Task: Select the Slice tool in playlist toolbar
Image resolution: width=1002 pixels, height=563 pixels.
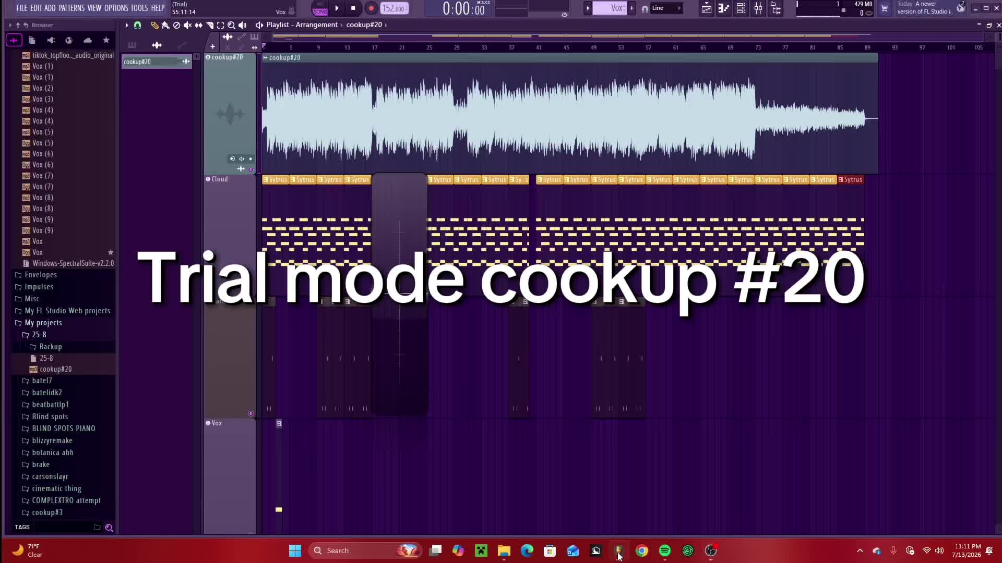Action: pyautogui.click(x=209, y=25)
